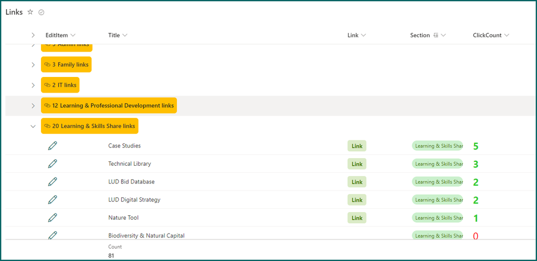The image size is (537, 261).
Task: Open the EditItem column dropdown
Action: click(73, 36)
